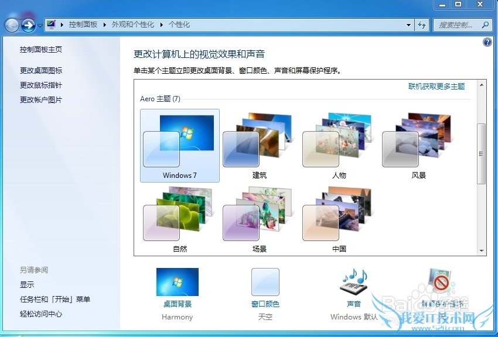Click the 桌面背景 link text
498x337 pixels.
point(177,304)
